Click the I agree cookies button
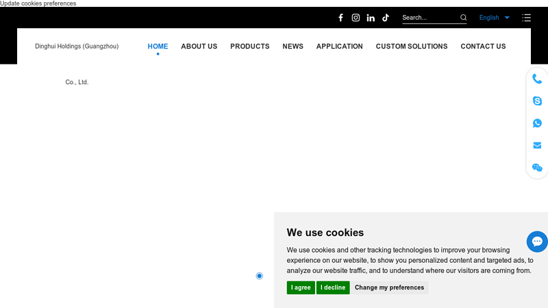 coord(301,287)
